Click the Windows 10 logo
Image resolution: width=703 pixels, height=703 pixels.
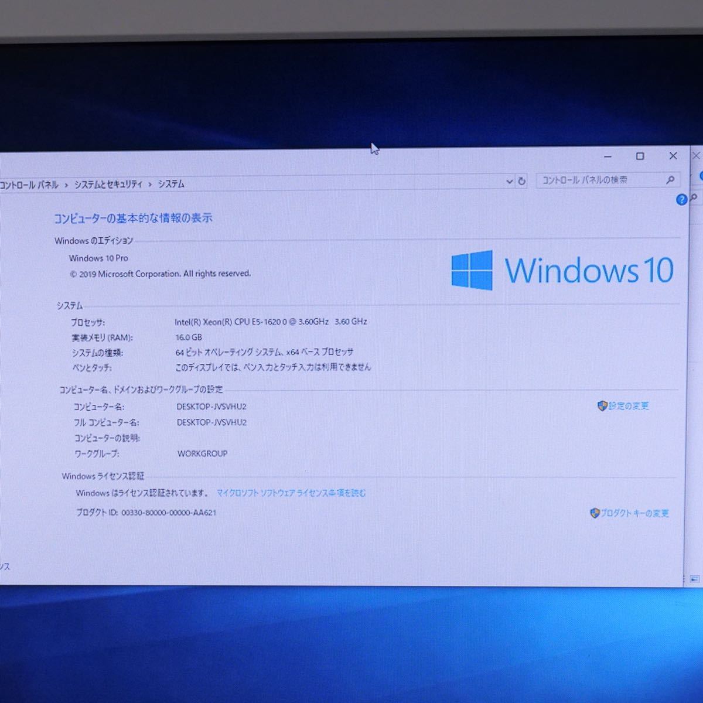coord(562,270)
